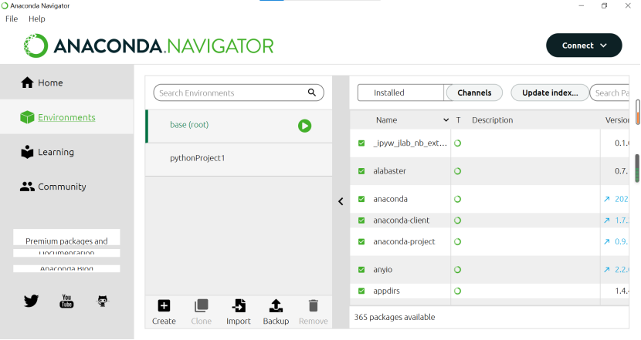Select the base (root) environment

[239, 126]
